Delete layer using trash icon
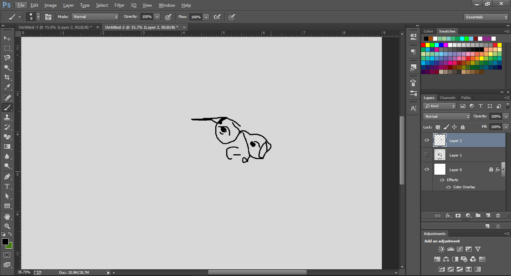 pos(498,215)
